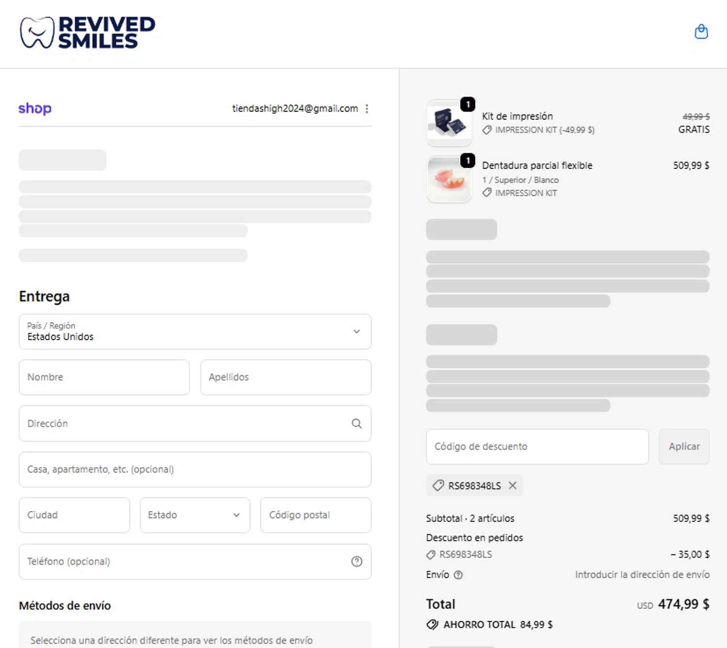
Task: Click tag icon beside RS698348LS discount line
Action: click(431, 554)
